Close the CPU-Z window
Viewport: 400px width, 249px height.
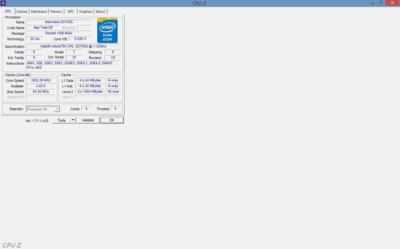pyautogui.click(x=392, y=3)
